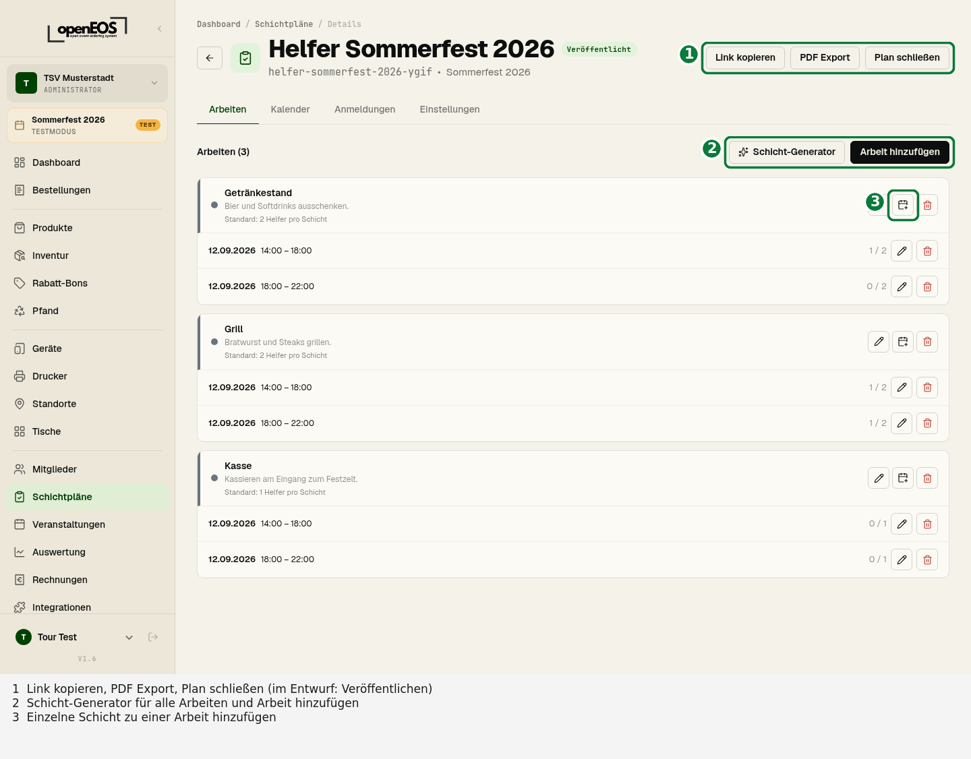Viewport: 971px width, 759px height.
Task: Edit Getränkestand 14:00 – 18:00 shift
Action: click(902, 251)
